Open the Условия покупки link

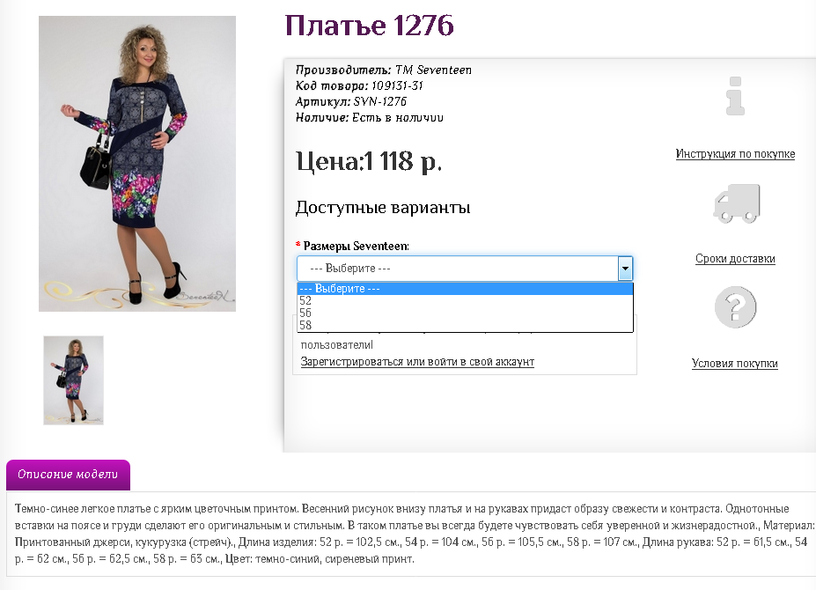tap(735, 364)
